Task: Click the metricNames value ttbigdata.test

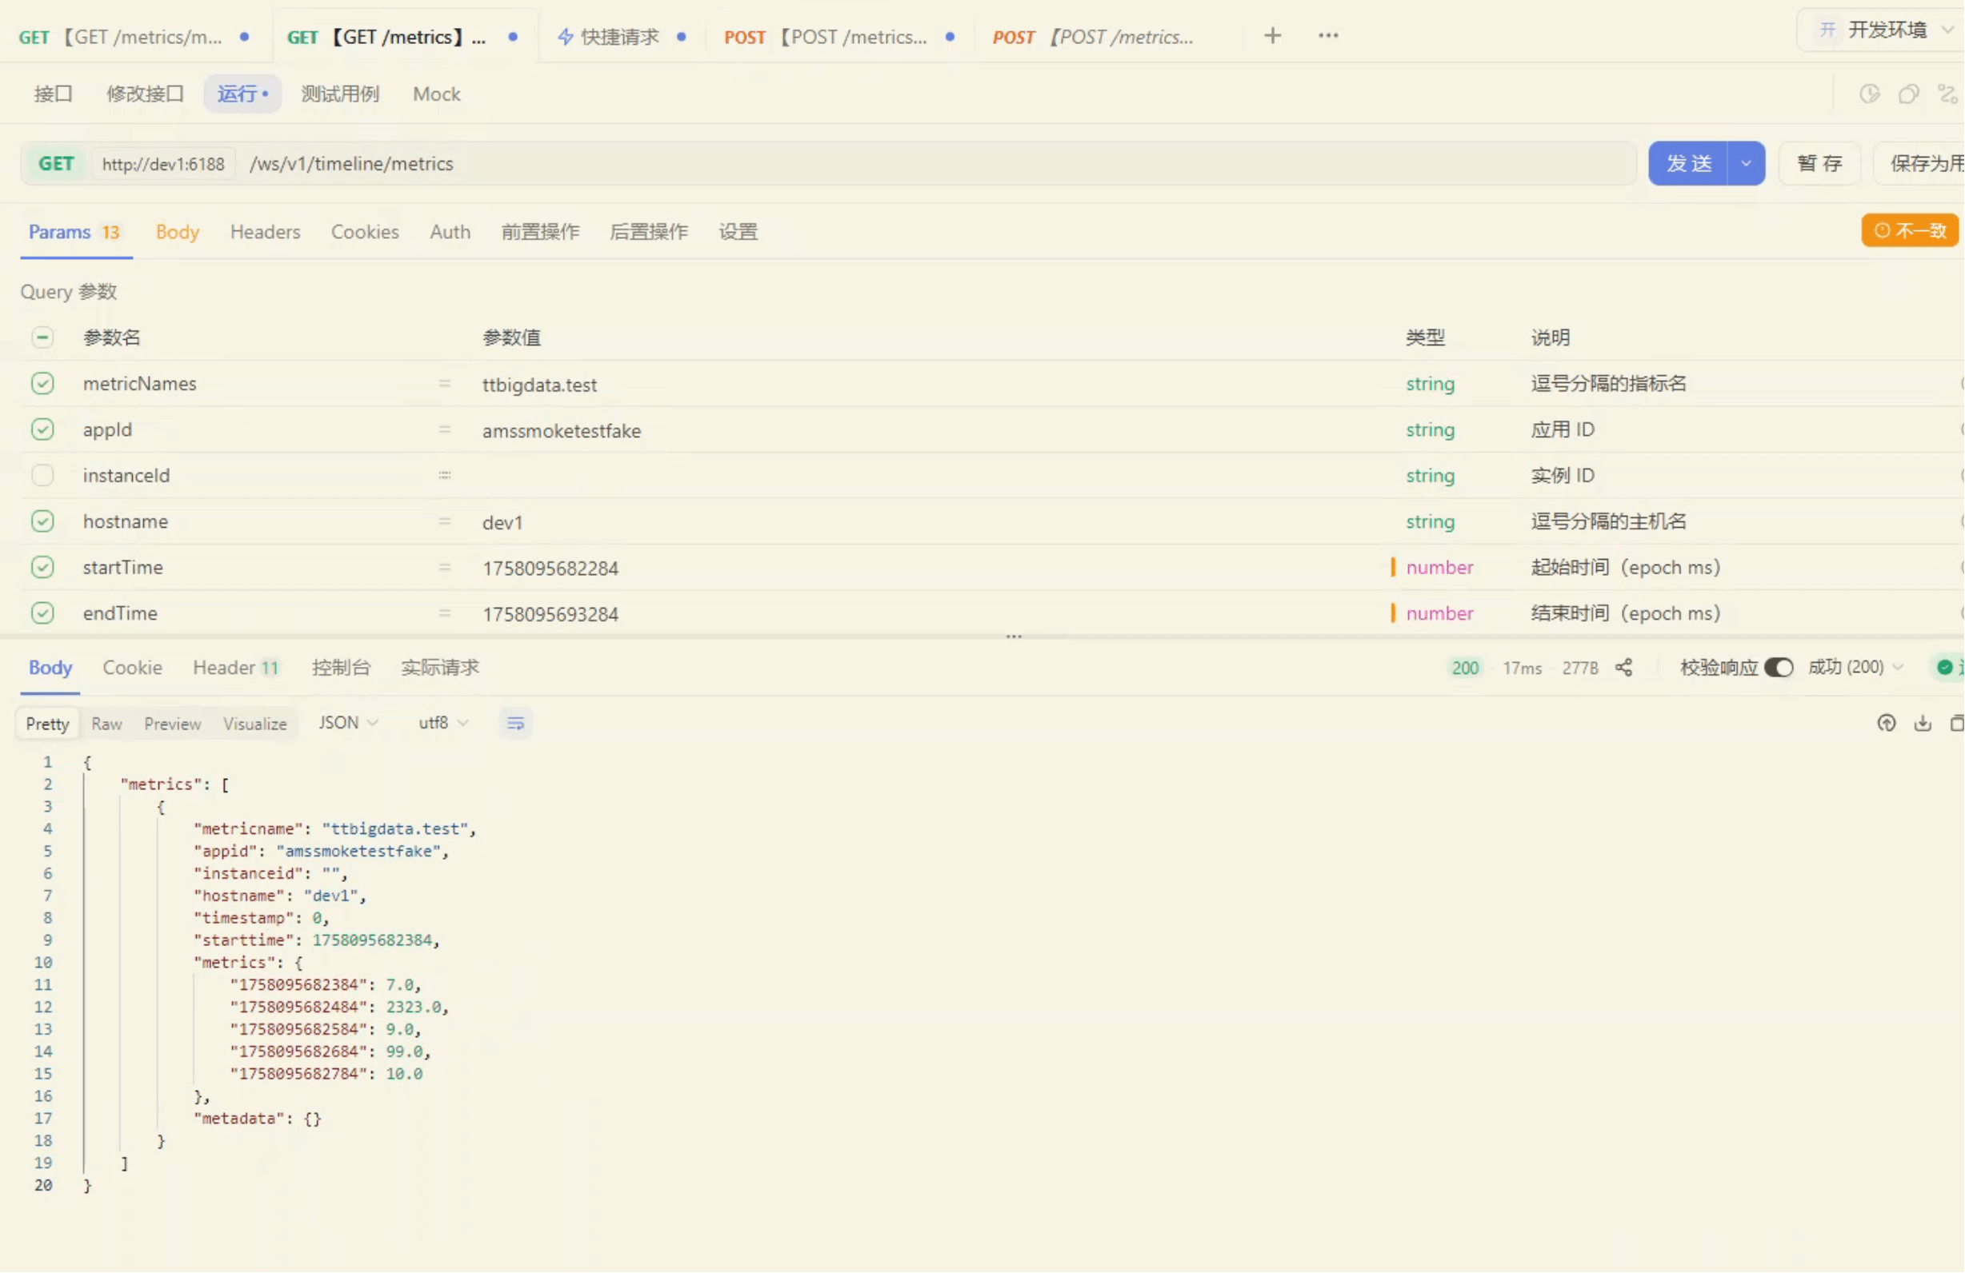Action: 539,384
